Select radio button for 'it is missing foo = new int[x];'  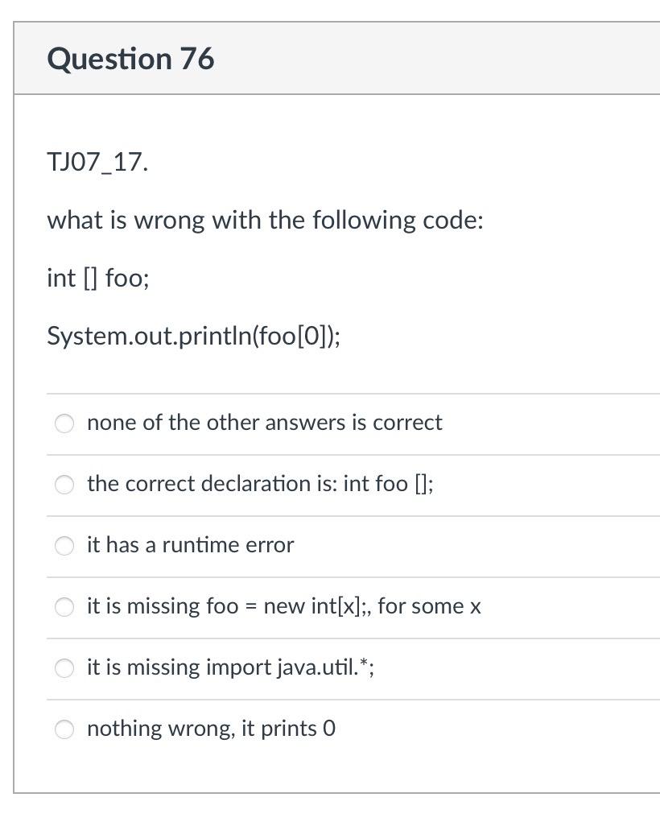point(64,607)
